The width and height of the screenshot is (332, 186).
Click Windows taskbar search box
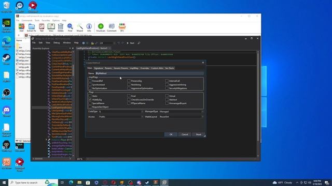point(33,182)
